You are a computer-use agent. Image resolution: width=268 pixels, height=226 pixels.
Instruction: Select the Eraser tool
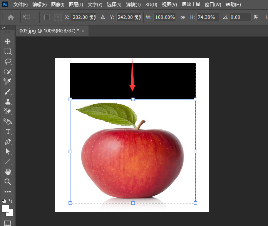(8, 111)
